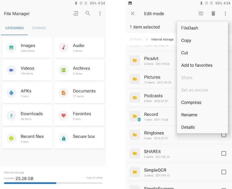The image size is (232, 189).
Task: Tap the SHAREit folder name
Action: point(152,152)
